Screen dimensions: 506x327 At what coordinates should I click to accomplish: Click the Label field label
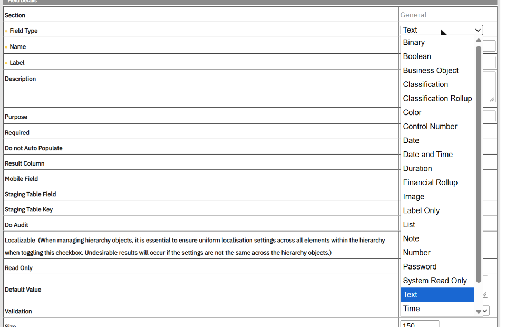click(x=17, y=63)
